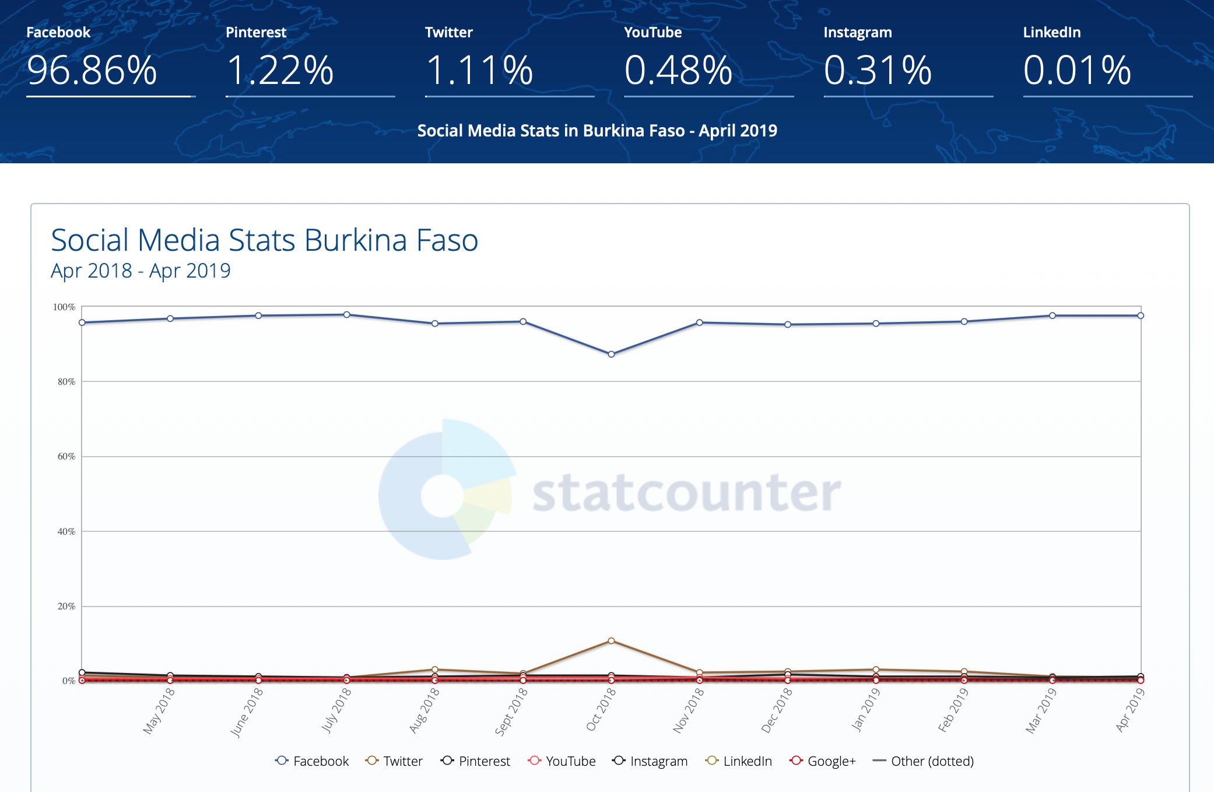
Task: Click the Twitter 1.11% stat
Action: point(479,70)
